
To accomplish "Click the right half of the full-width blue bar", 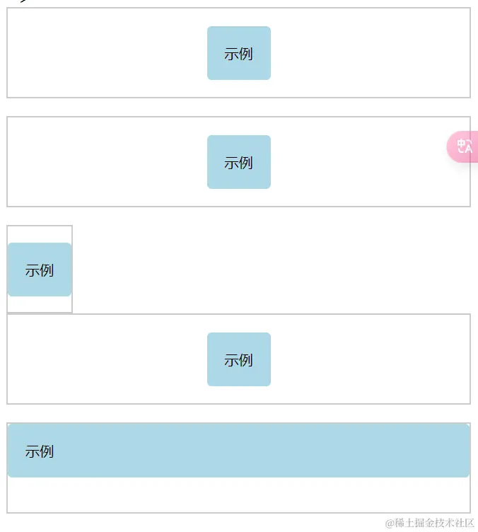I will [354, 451].
